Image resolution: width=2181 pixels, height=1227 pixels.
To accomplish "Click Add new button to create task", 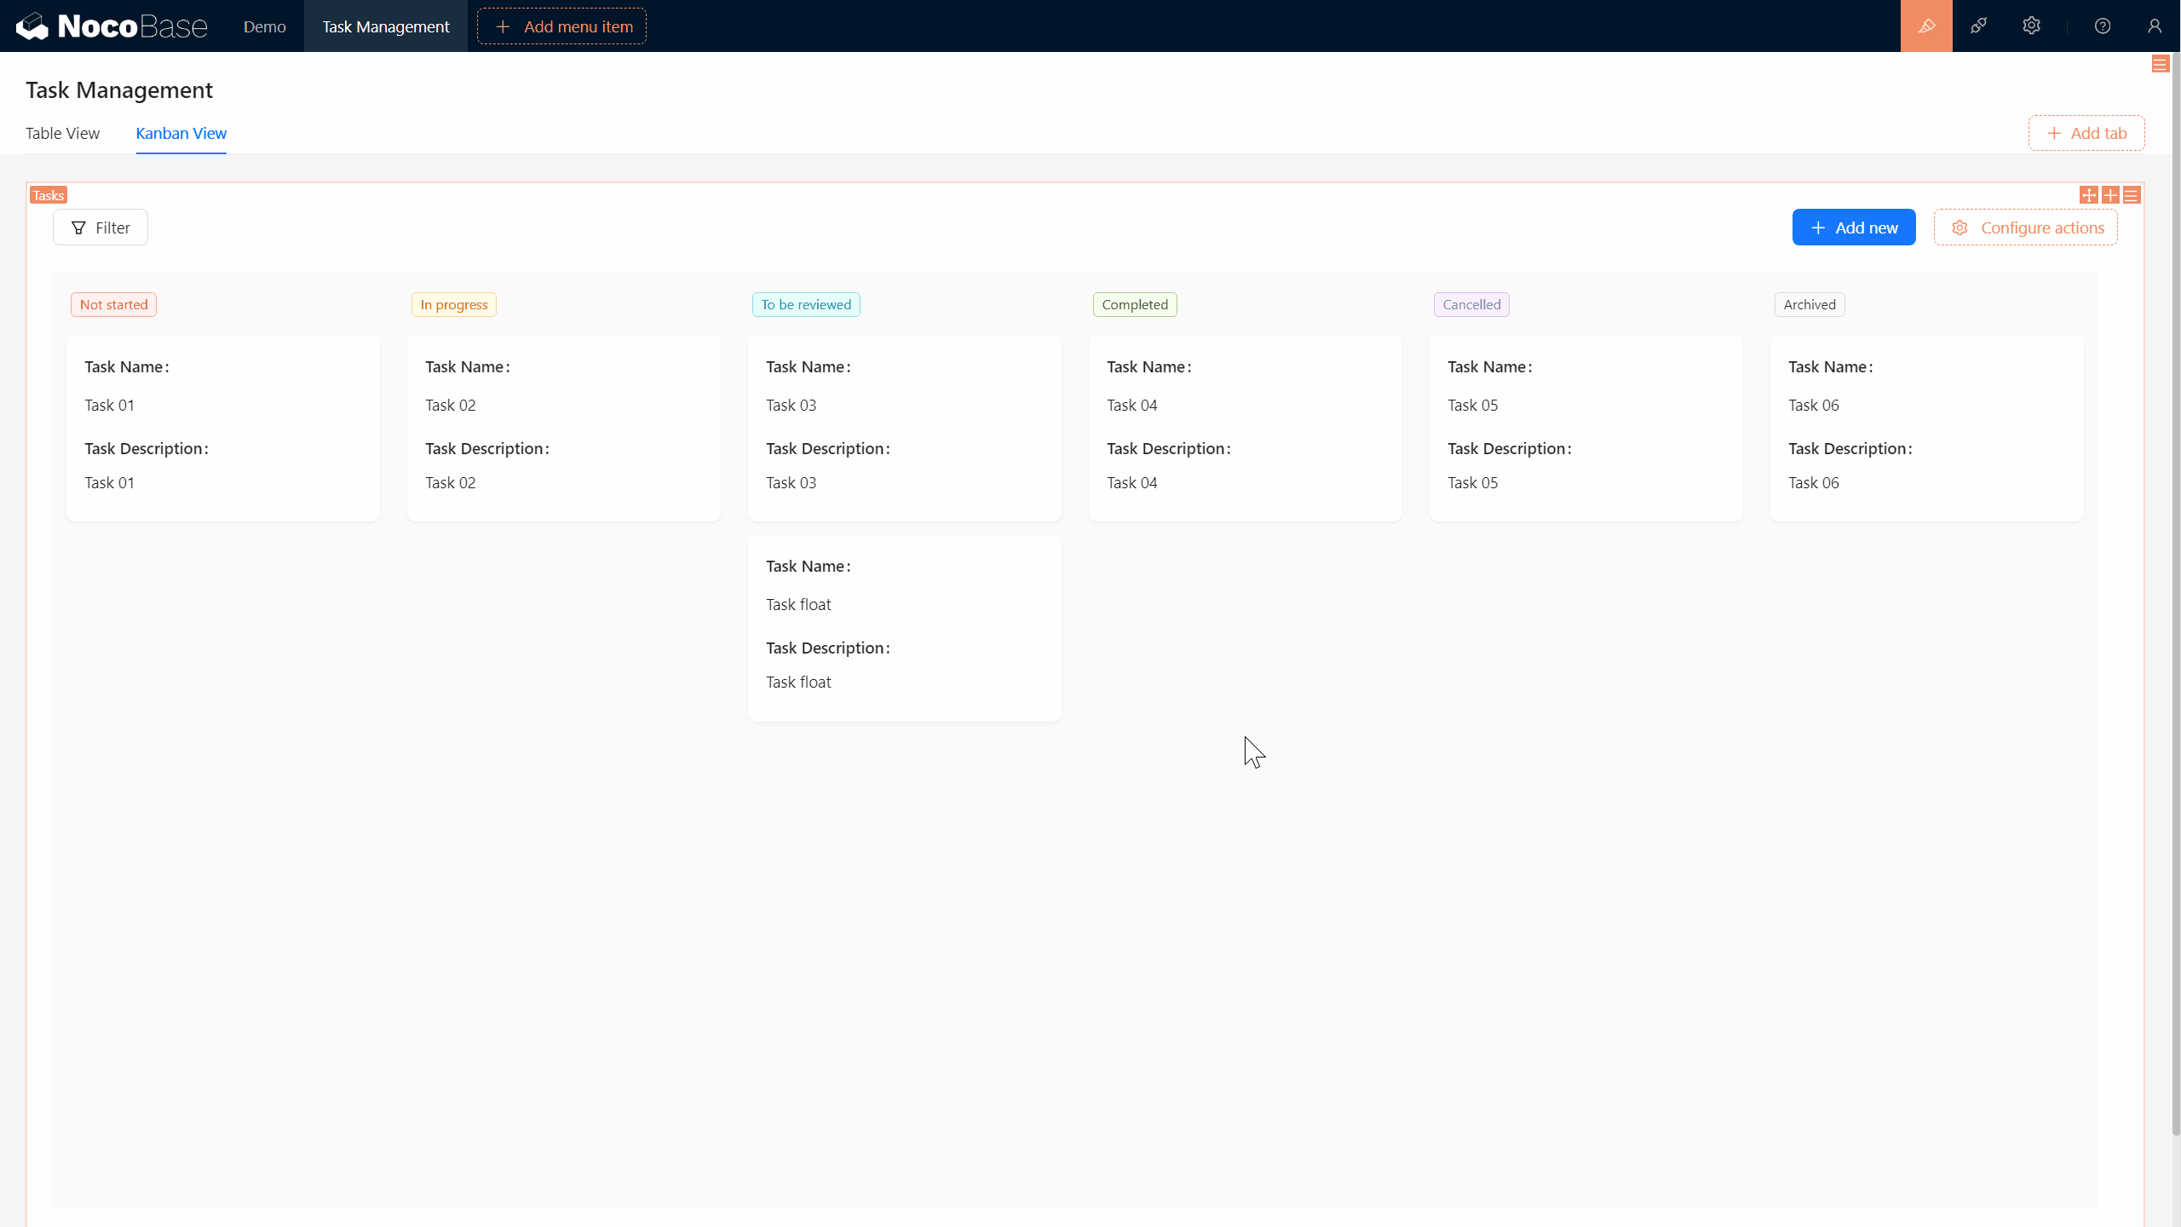I will [x=1853, y=226].
